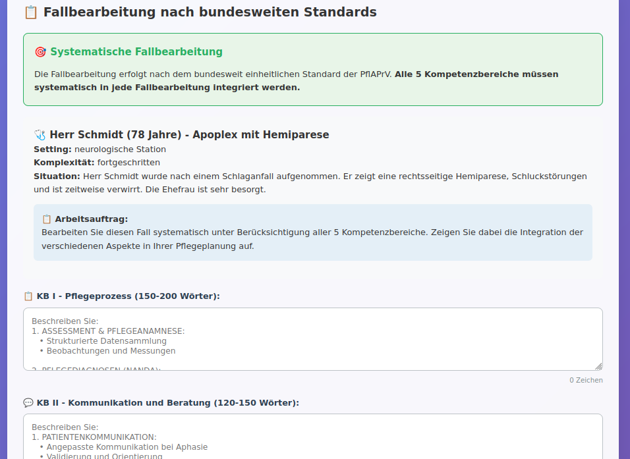Image resolution: width=630 pixels, height=459 pixels.
Task: Click the clipboard icon before KB I Pflegeprozess
Action: [28, 296]
